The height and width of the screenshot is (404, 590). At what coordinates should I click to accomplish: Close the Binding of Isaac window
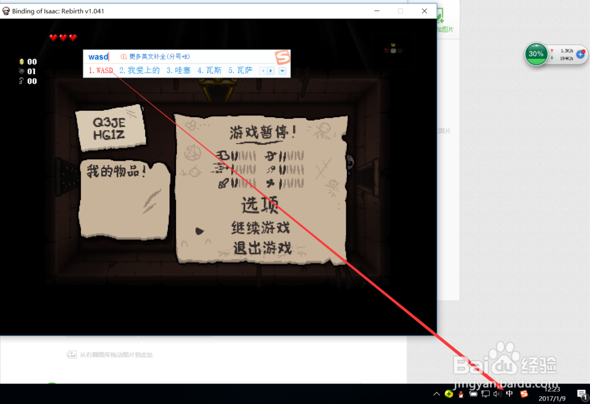[x=424, y=11]
